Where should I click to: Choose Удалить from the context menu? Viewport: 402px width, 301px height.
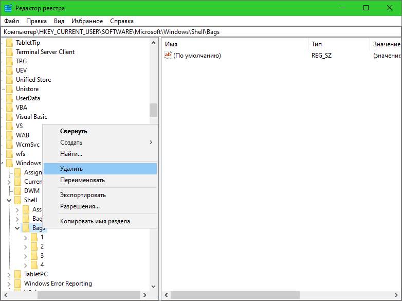coord(71,168)
